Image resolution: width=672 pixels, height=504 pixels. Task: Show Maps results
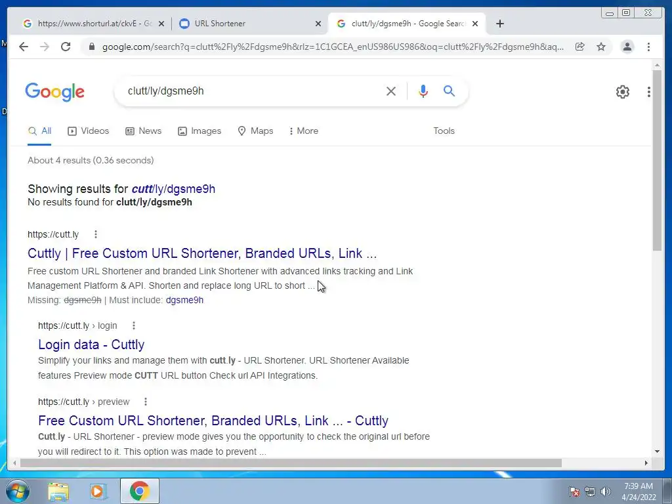point(255,131)
